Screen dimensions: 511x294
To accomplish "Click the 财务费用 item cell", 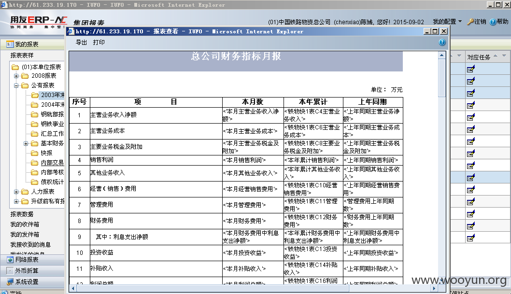I will (x=156, y=221).
